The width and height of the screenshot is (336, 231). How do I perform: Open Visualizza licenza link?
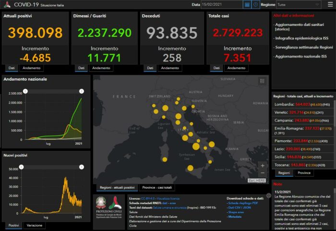click(168, 199)
